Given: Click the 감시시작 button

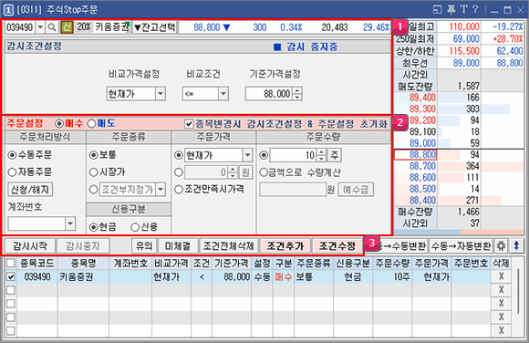Looking at the screenshot, I should click(x=30, y=245).
